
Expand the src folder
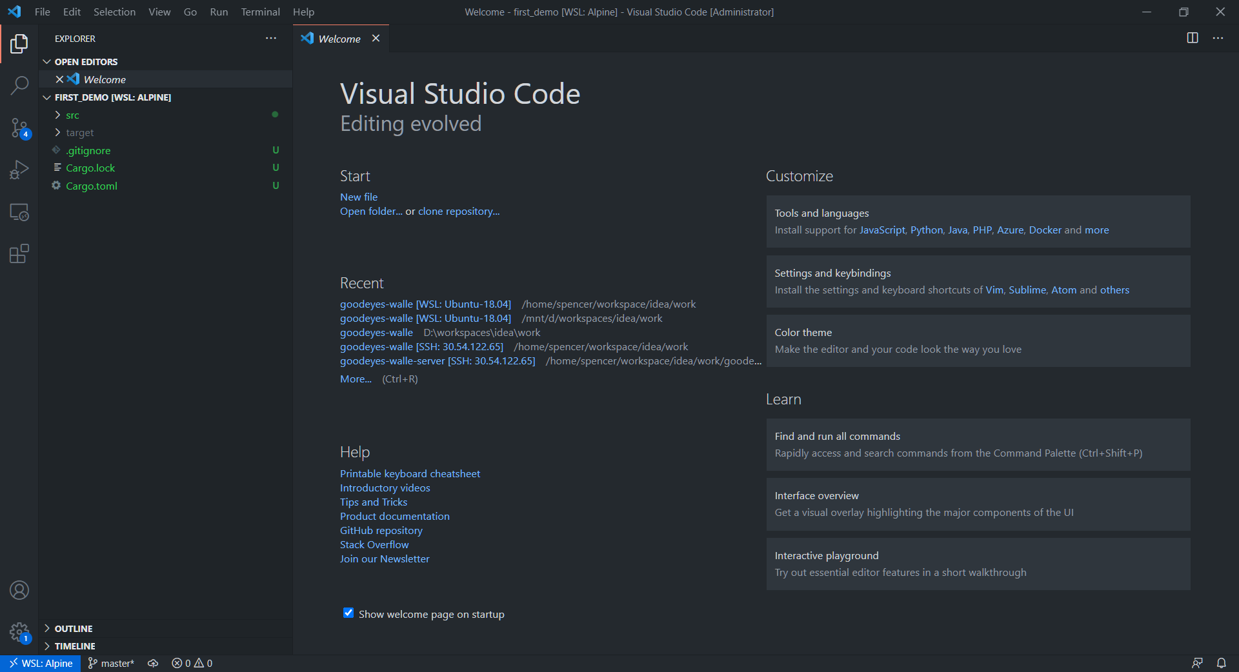[x=57, y=115]
